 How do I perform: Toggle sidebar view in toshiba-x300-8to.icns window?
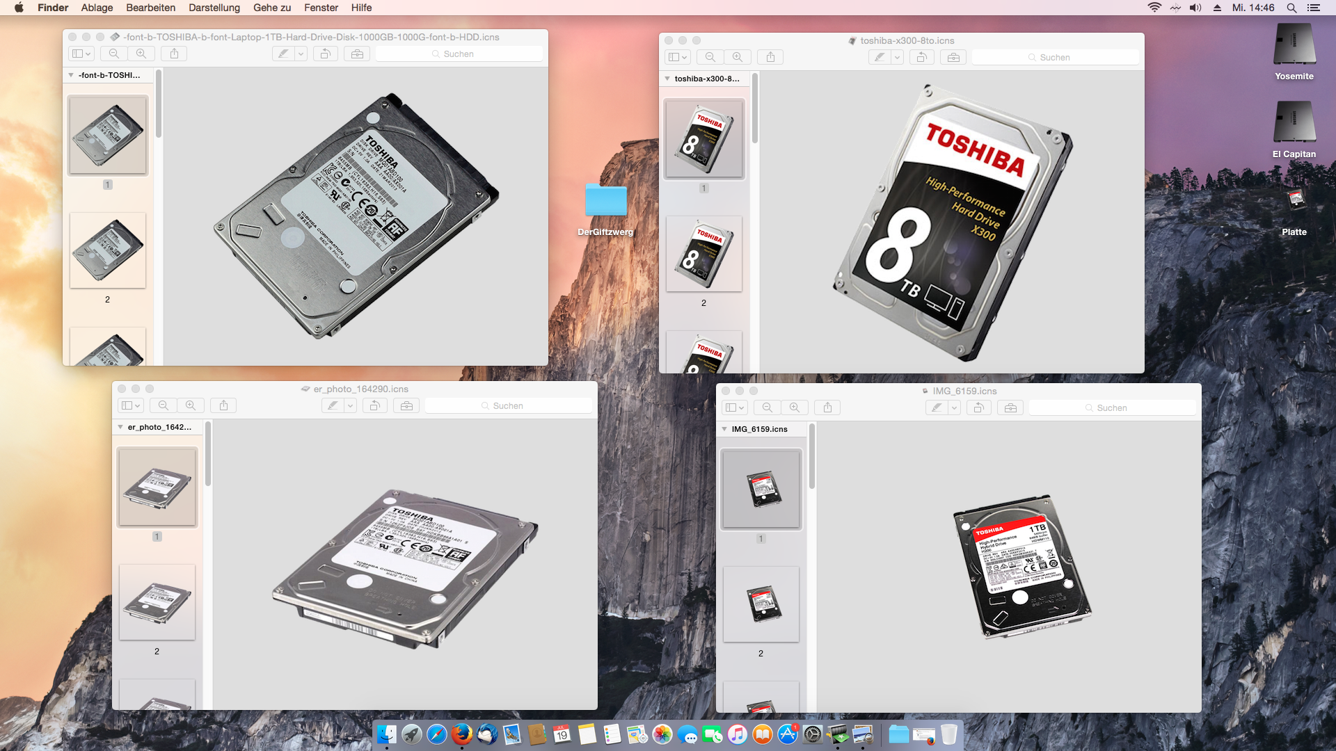677,57
